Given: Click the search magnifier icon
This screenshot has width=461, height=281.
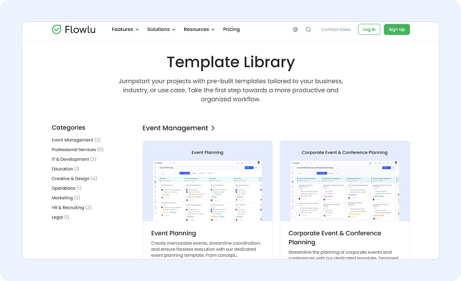Looking at the screenshot, I should (308, 30).
